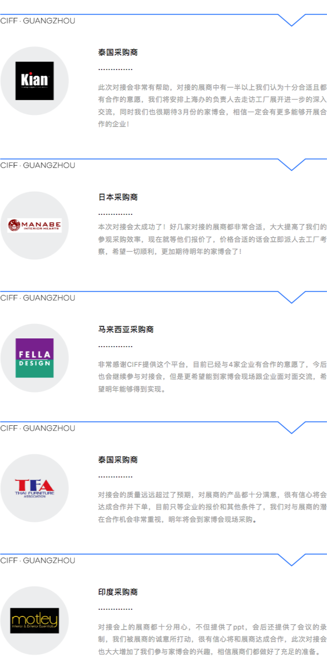The image size is (327, 672).
Task: Click the CIFF · GUANGZHOU label above the TFA logo
Action: click(38, 428)
